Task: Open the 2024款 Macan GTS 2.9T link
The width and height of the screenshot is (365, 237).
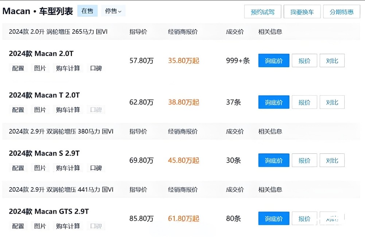Action: point(49,212)
